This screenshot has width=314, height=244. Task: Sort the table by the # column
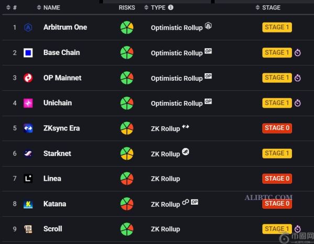coord(12,8)
